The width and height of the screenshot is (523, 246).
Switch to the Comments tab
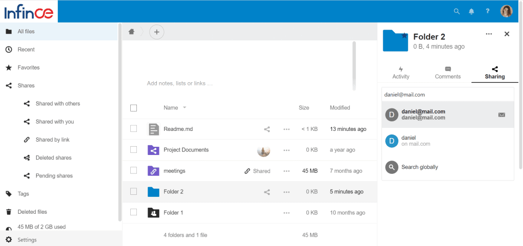pos(447,73)
